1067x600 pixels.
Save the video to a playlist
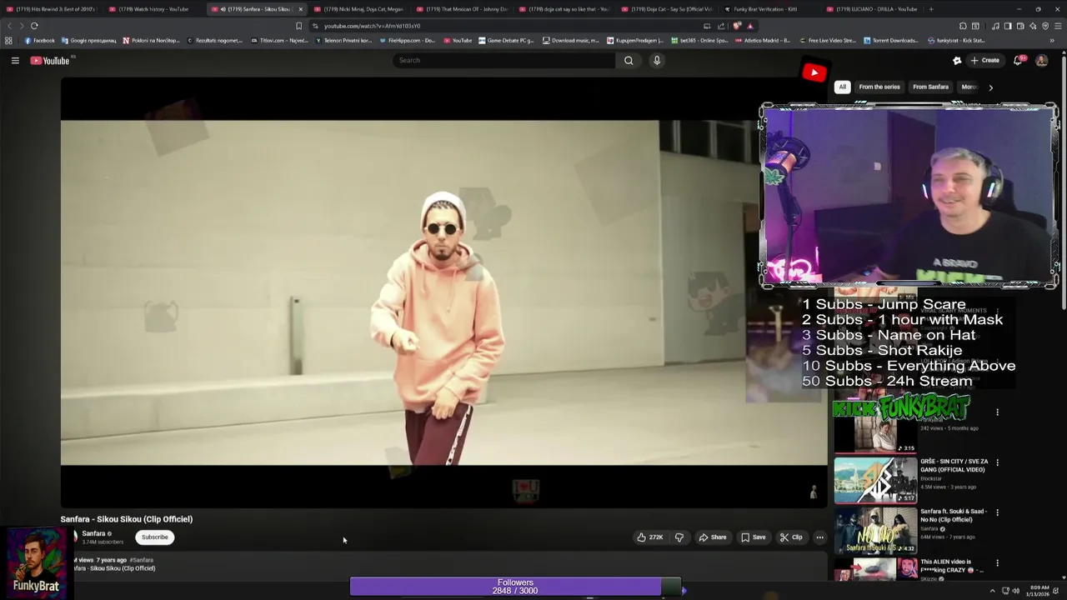pos(753,537)
